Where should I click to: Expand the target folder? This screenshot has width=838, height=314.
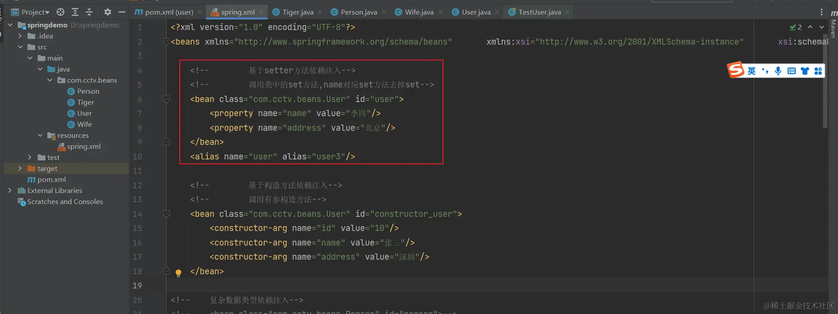coord(20,168)
